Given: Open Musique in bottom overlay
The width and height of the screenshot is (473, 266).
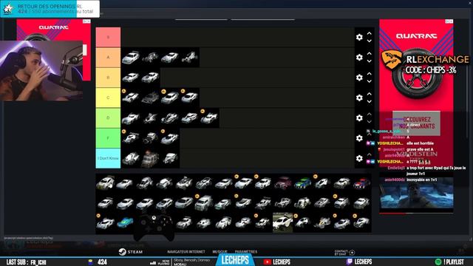Looking at the screenshot, I should 220,252.
